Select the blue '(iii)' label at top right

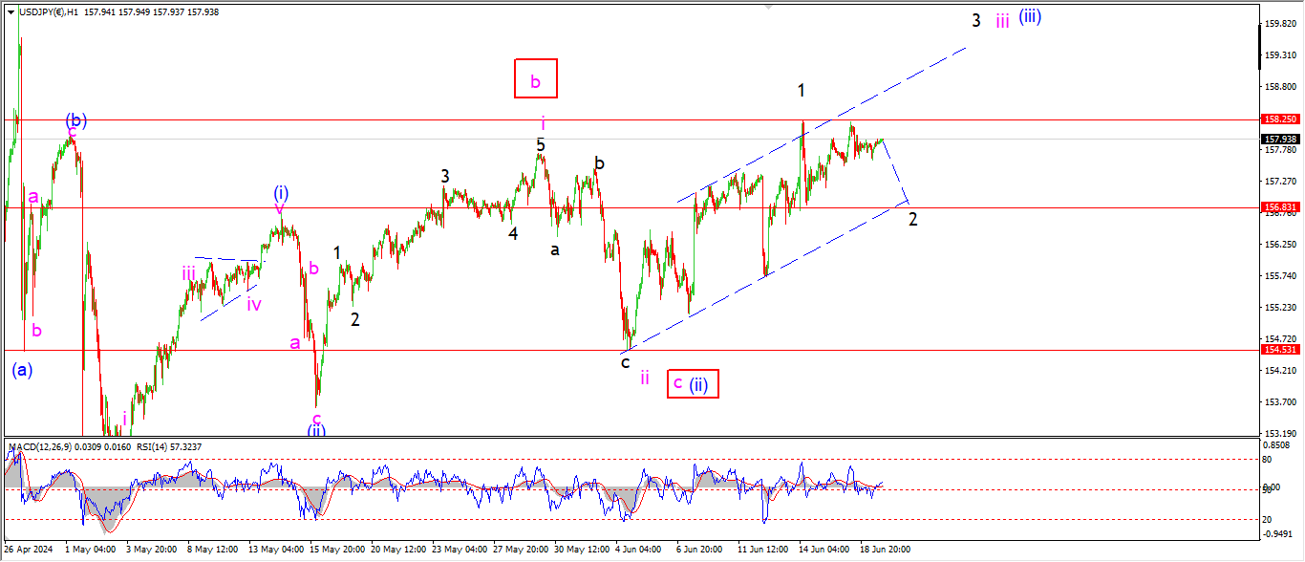point(1029,17)
